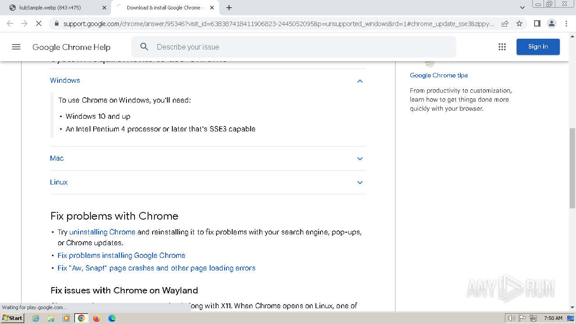Click the scrollbar down arrow
576x324 pixels.
tap(572, 307)
